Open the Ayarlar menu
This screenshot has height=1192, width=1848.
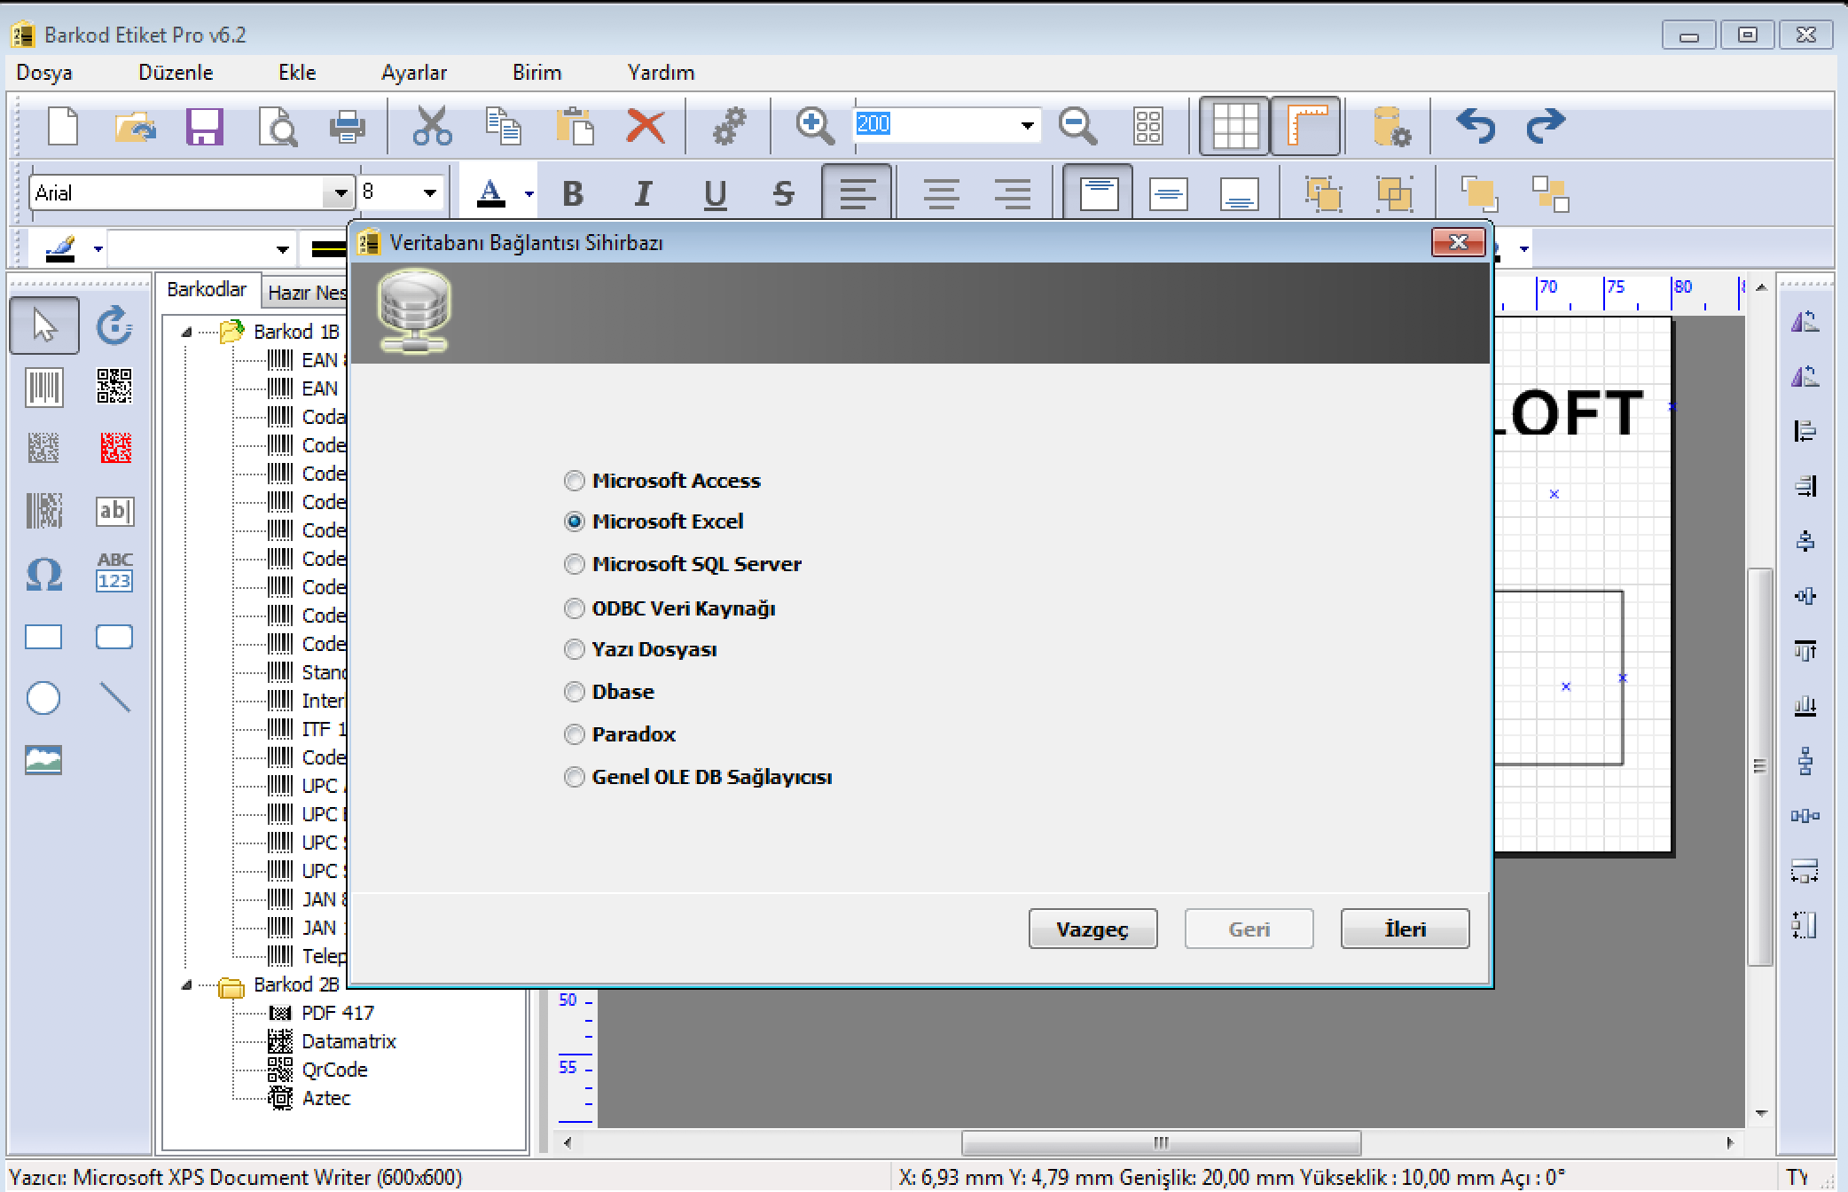(x=414, y=73)
